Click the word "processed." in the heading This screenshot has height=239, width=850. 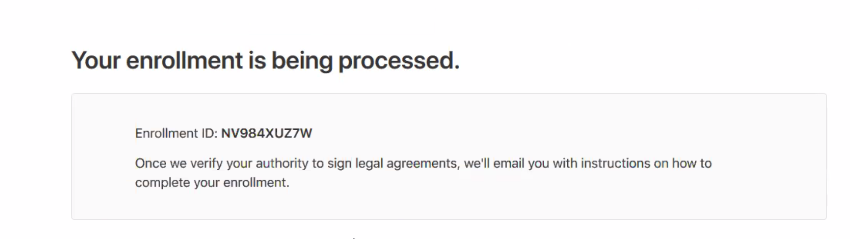pyautogui.click(x=399, y=60)
